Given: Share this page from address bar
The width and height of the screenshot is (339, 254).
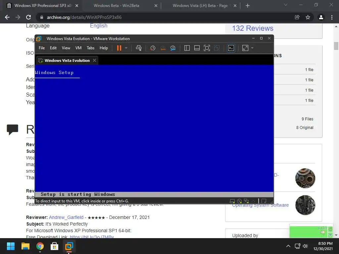Looking at the screenshot, I should [x=297, y=17].
